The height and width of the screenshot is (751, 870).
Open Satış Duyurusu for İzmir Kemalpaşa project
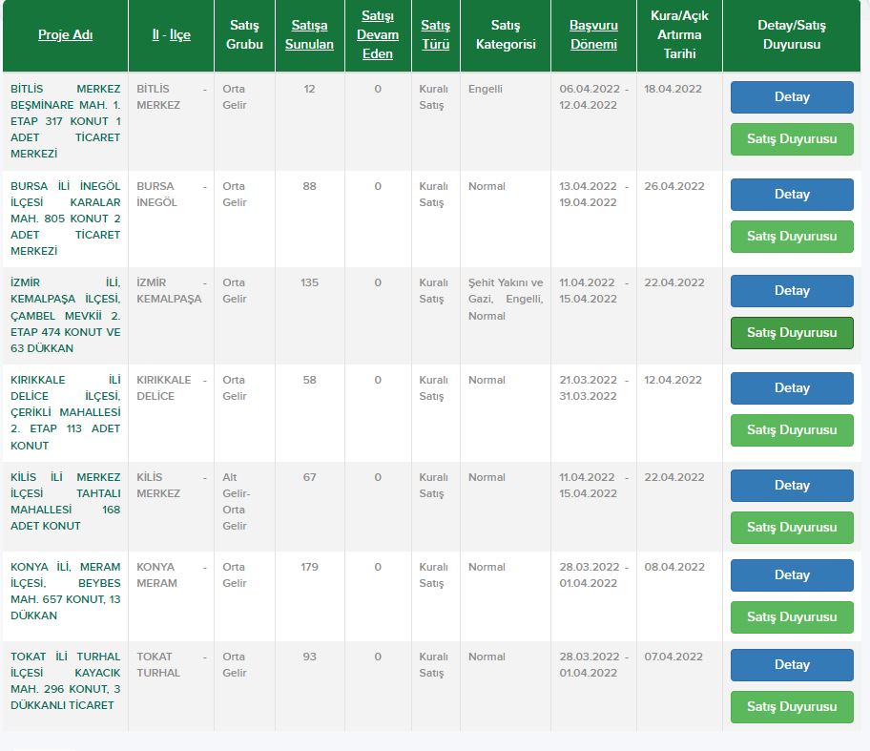click(x=792, y=333)
